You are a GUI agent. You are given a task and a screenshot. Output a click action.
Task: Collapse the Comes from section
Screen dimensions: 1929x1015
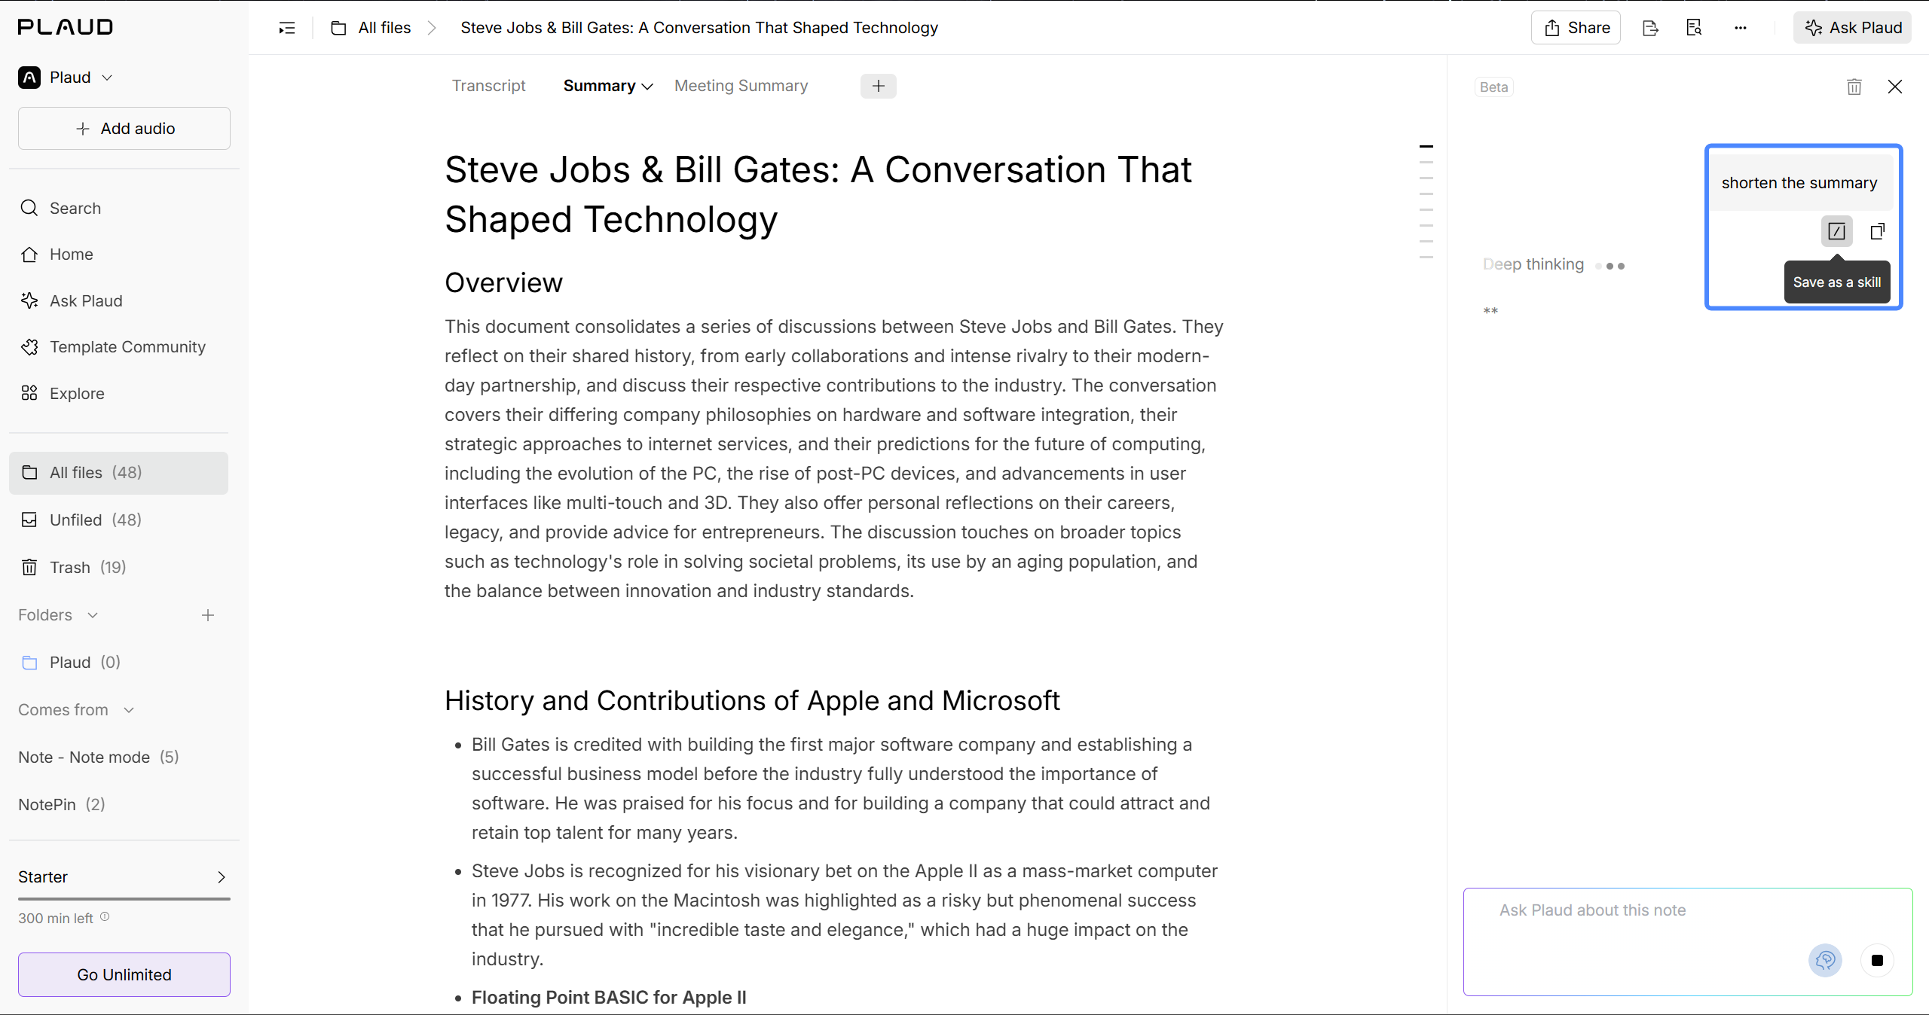pos(129,710)
